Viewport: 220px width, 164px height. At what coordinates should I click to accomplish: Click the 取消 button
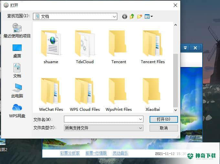pos(163,128)
